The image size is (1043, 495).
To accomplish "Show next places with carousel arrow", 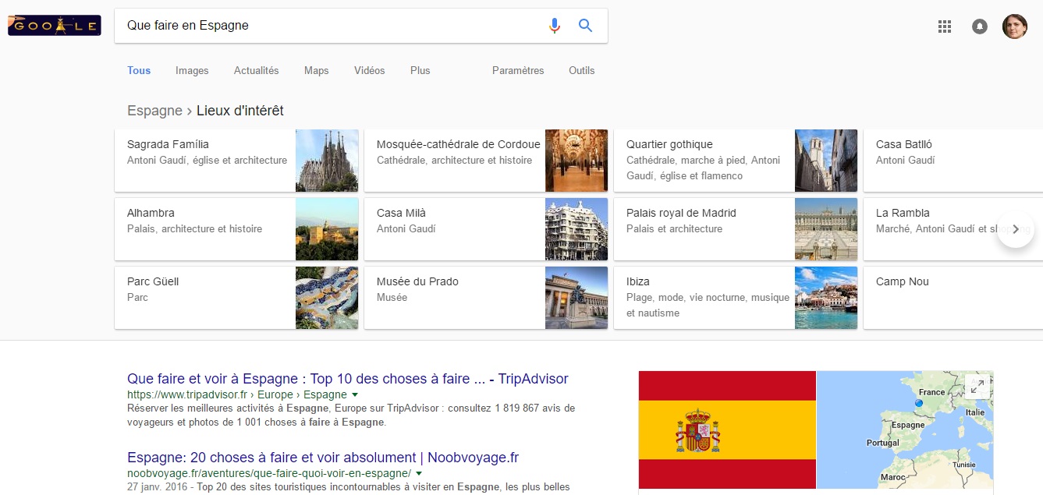I will click(x=1016, y=229).
